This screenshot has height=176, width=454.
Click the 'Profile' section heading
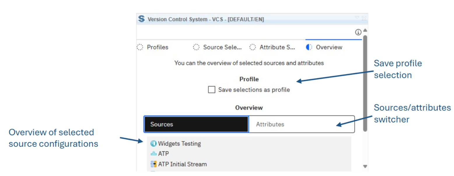[x=249, y=79]
